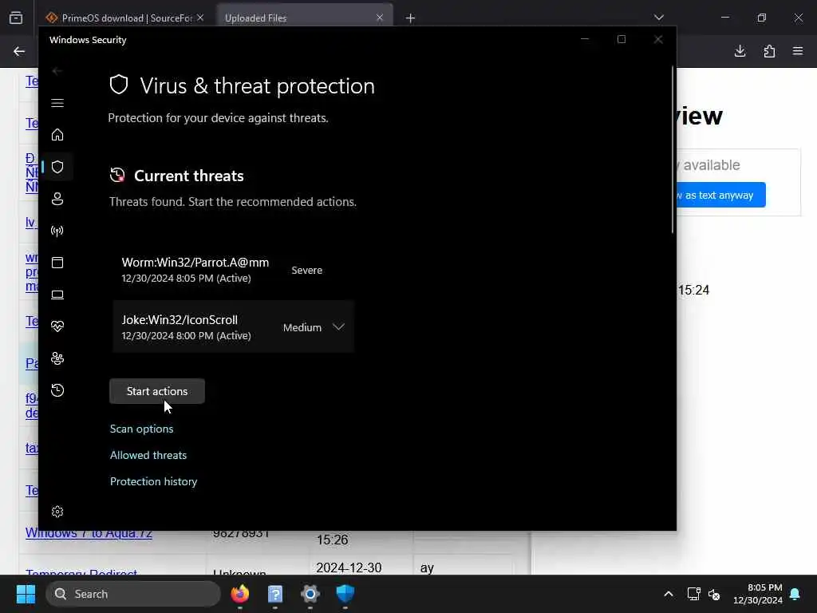This screenshot has height=613, width=817.
Task: Open Get Help taskbar icon
Action: tap(275, 594)
